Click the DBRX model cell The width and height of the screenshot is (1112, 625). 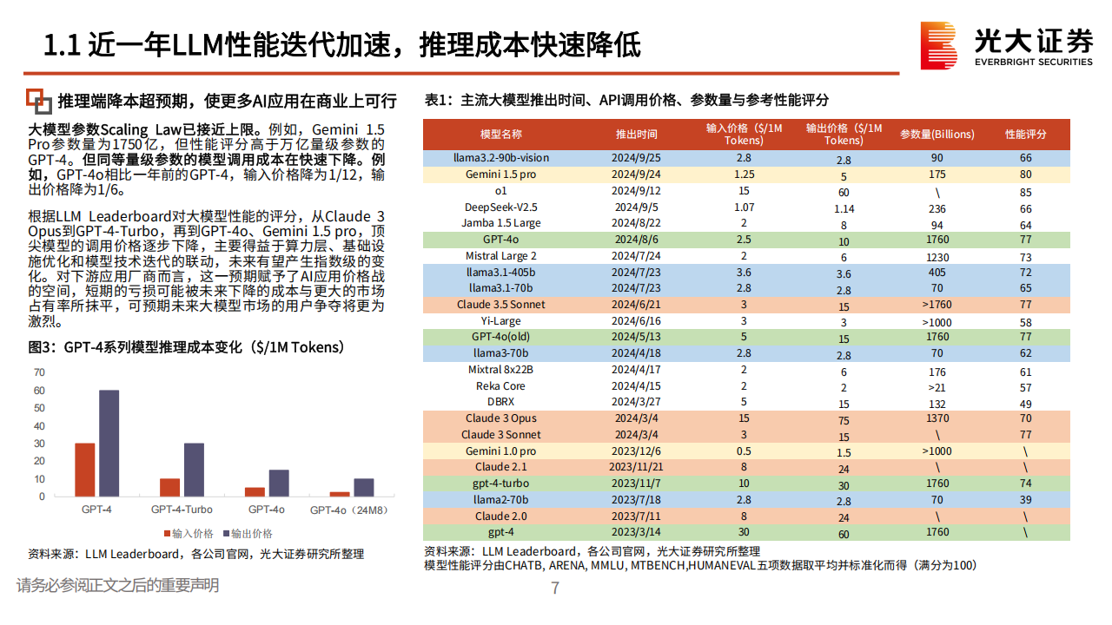click(501, 402)
